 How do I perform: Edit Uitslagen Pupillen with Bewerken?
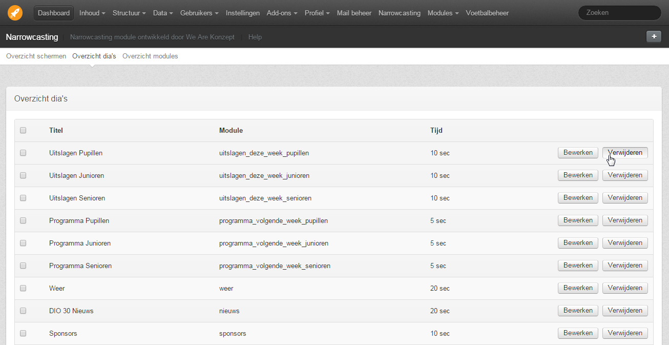(578, 153)
